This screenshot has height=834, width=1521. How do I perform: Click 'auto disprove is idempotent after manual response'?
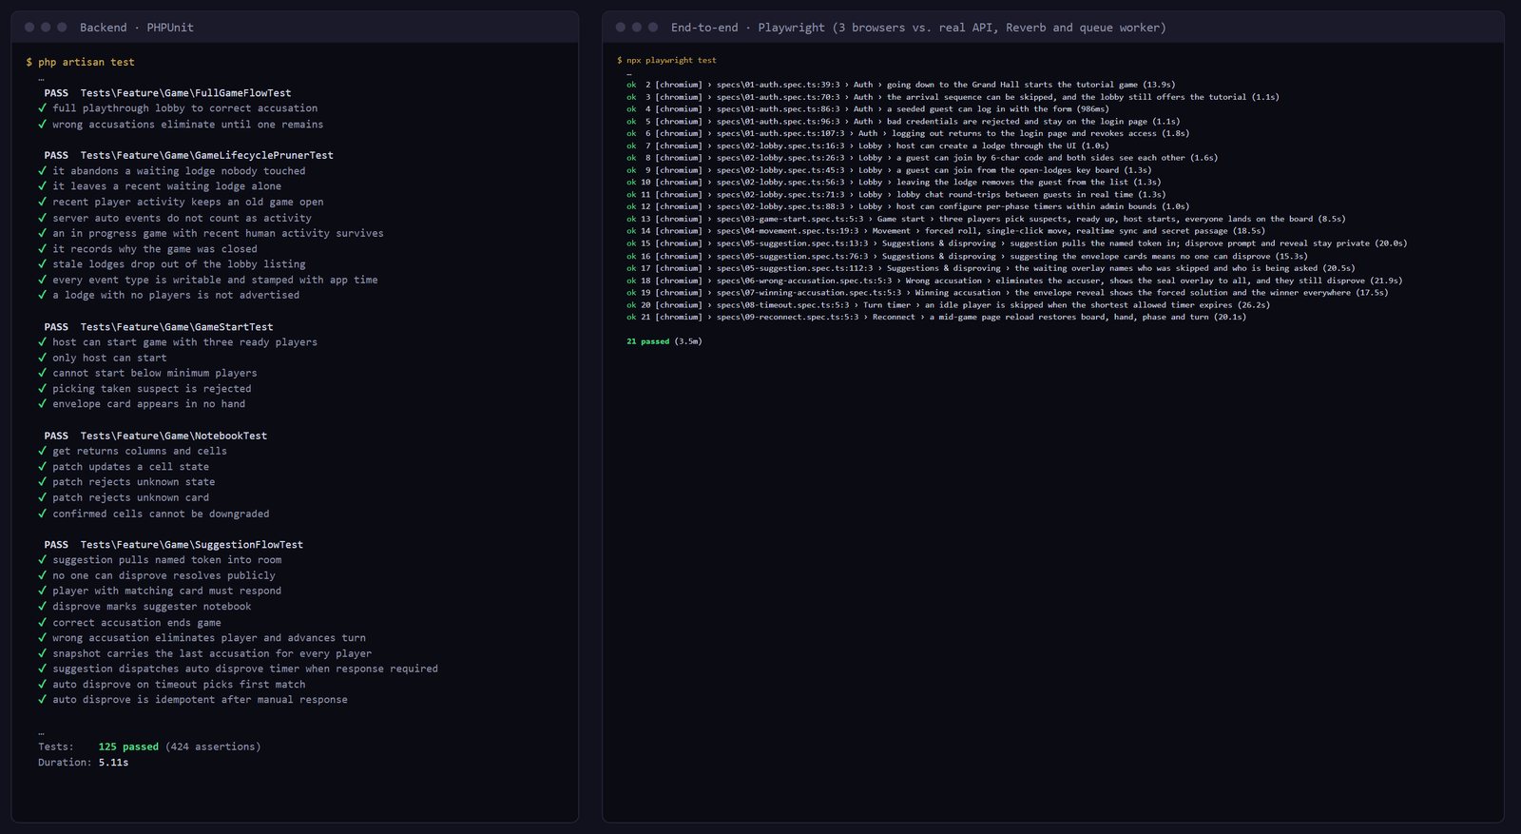click(x=201, y=700)
